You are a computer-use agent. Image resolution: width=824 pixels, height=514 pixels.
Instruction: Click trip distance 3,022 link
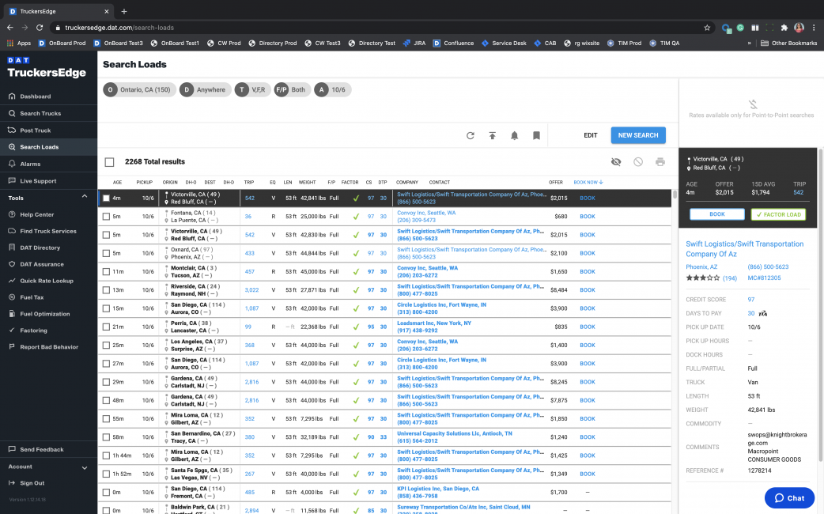[x=251, y=290]
